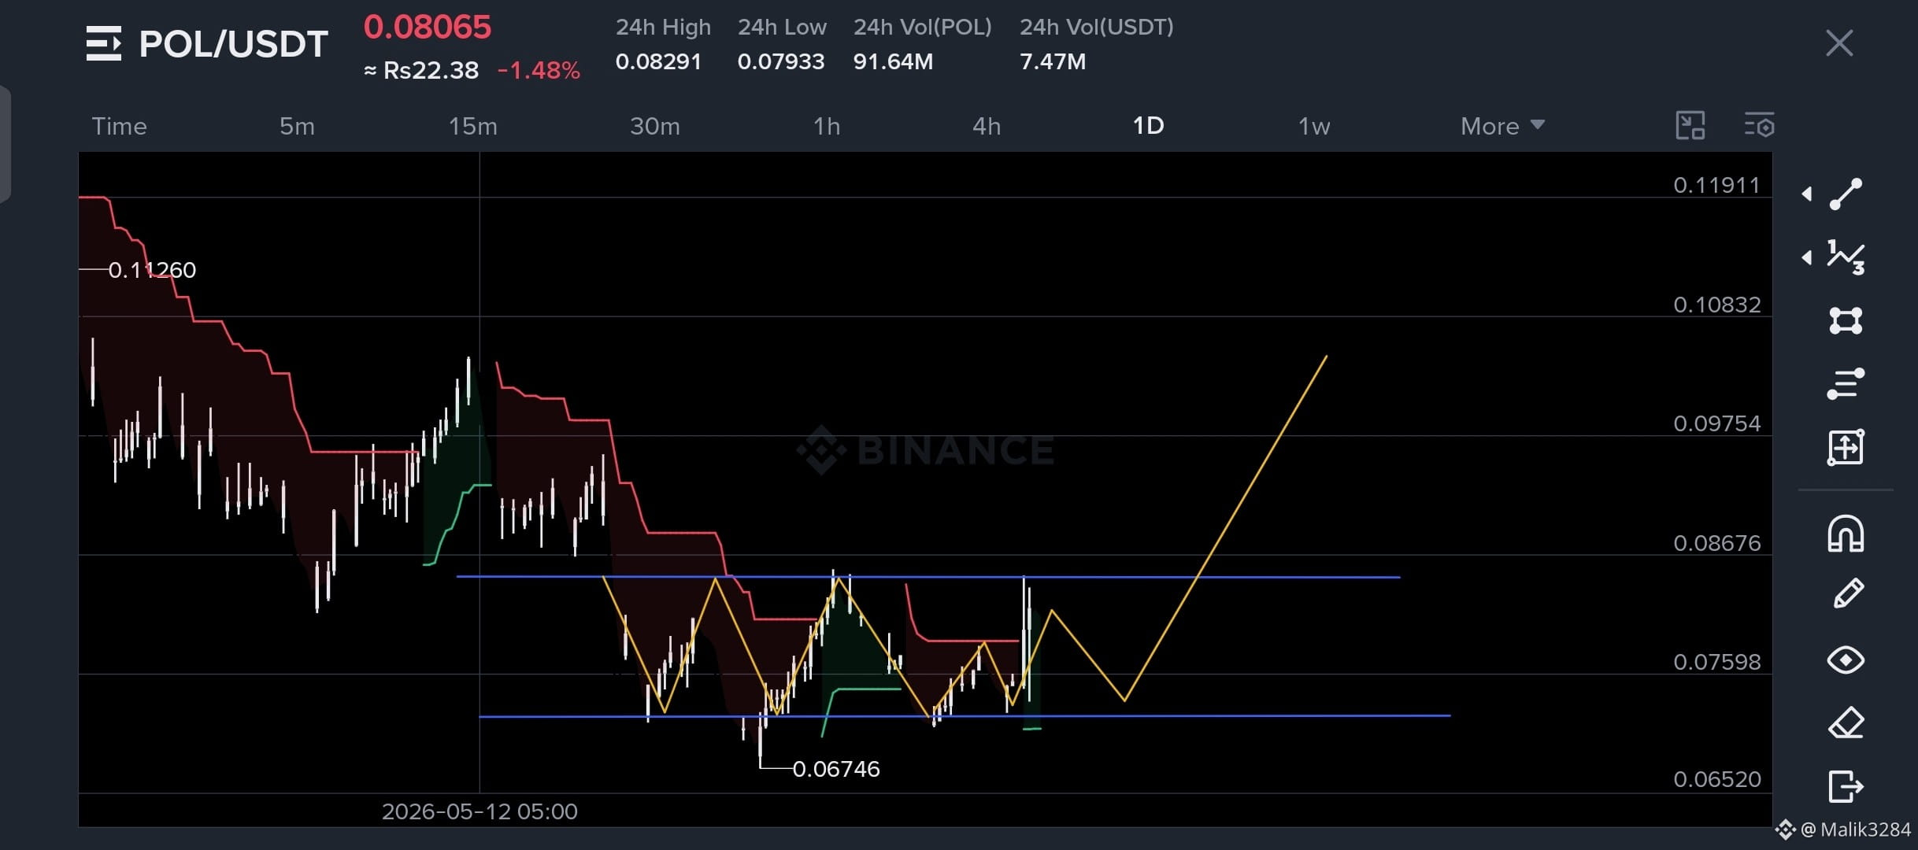1918x850 pixels.
Task: Open the More timeframes dropdown
Action: coord(1502,126)
